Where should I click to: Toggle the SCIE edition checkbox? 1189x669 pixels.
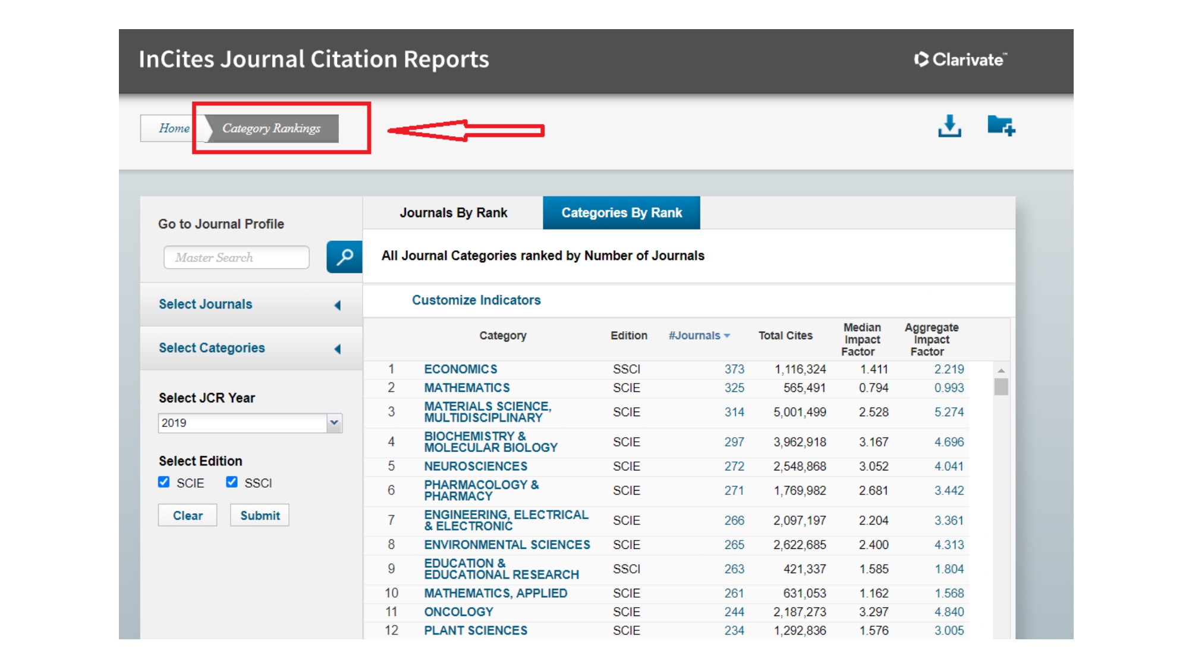pos(164,482)
